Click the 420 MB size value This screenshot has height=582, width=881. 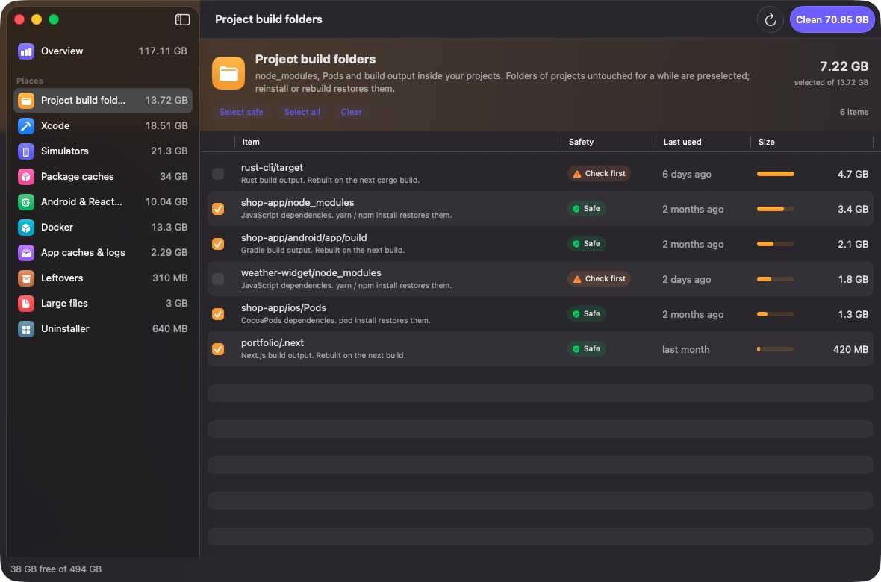(x=850, y=349)
